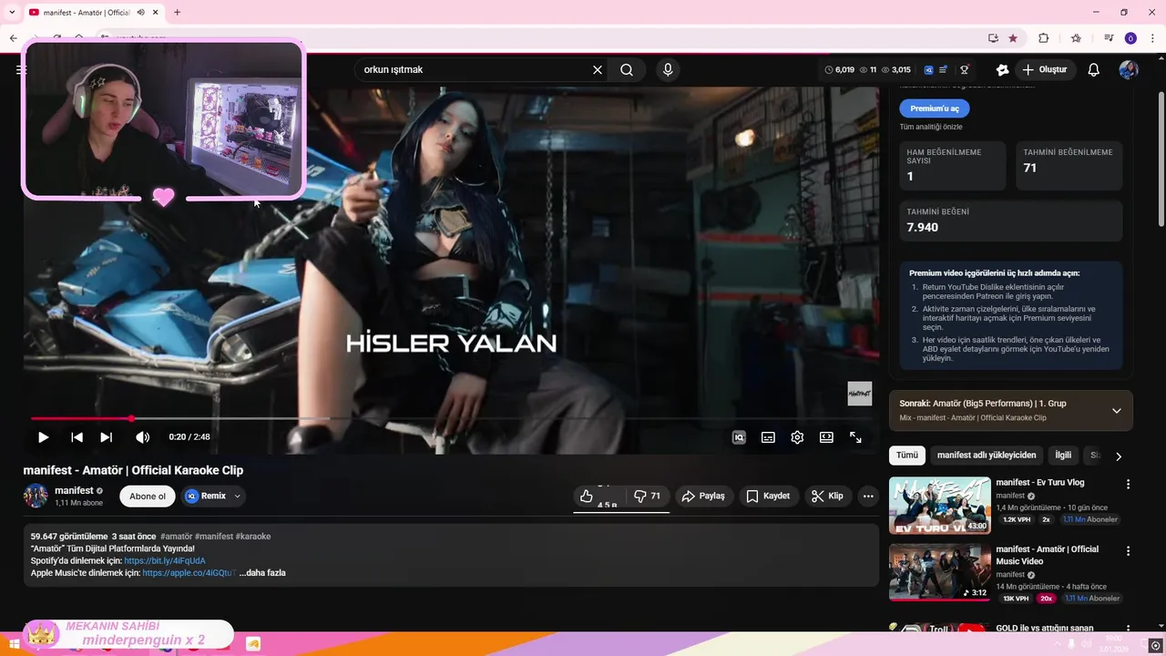Open Amatör Official Music Video thumbnail
This screenshot has width=1166, height=656.
pos(939,572)
